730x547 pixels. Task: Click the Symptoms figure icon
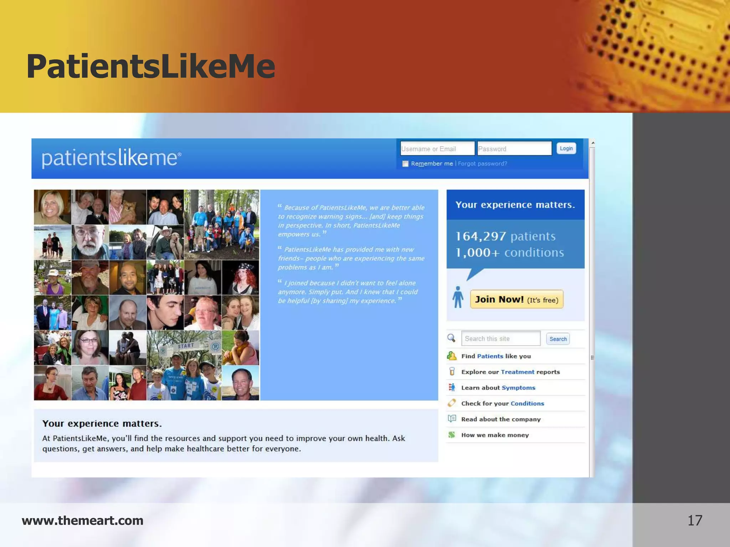[x=452, y=387]
